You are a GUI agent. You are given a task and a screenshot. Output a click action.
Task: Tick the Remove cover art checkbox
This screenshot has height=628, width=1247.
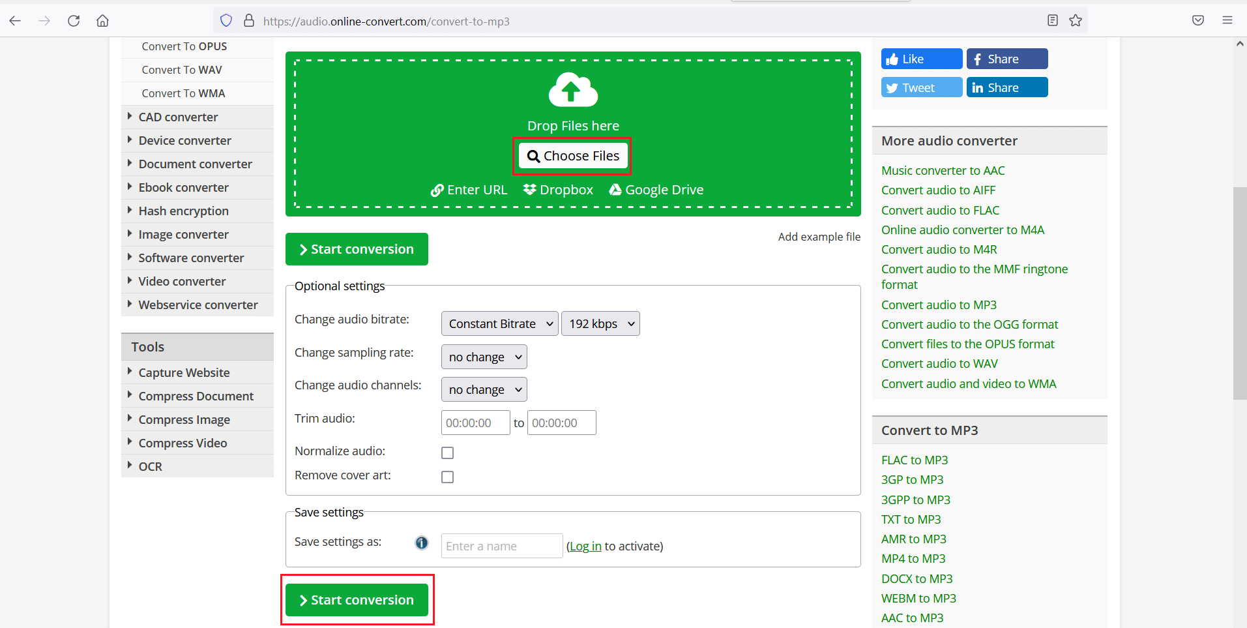(x=447, y=477)
